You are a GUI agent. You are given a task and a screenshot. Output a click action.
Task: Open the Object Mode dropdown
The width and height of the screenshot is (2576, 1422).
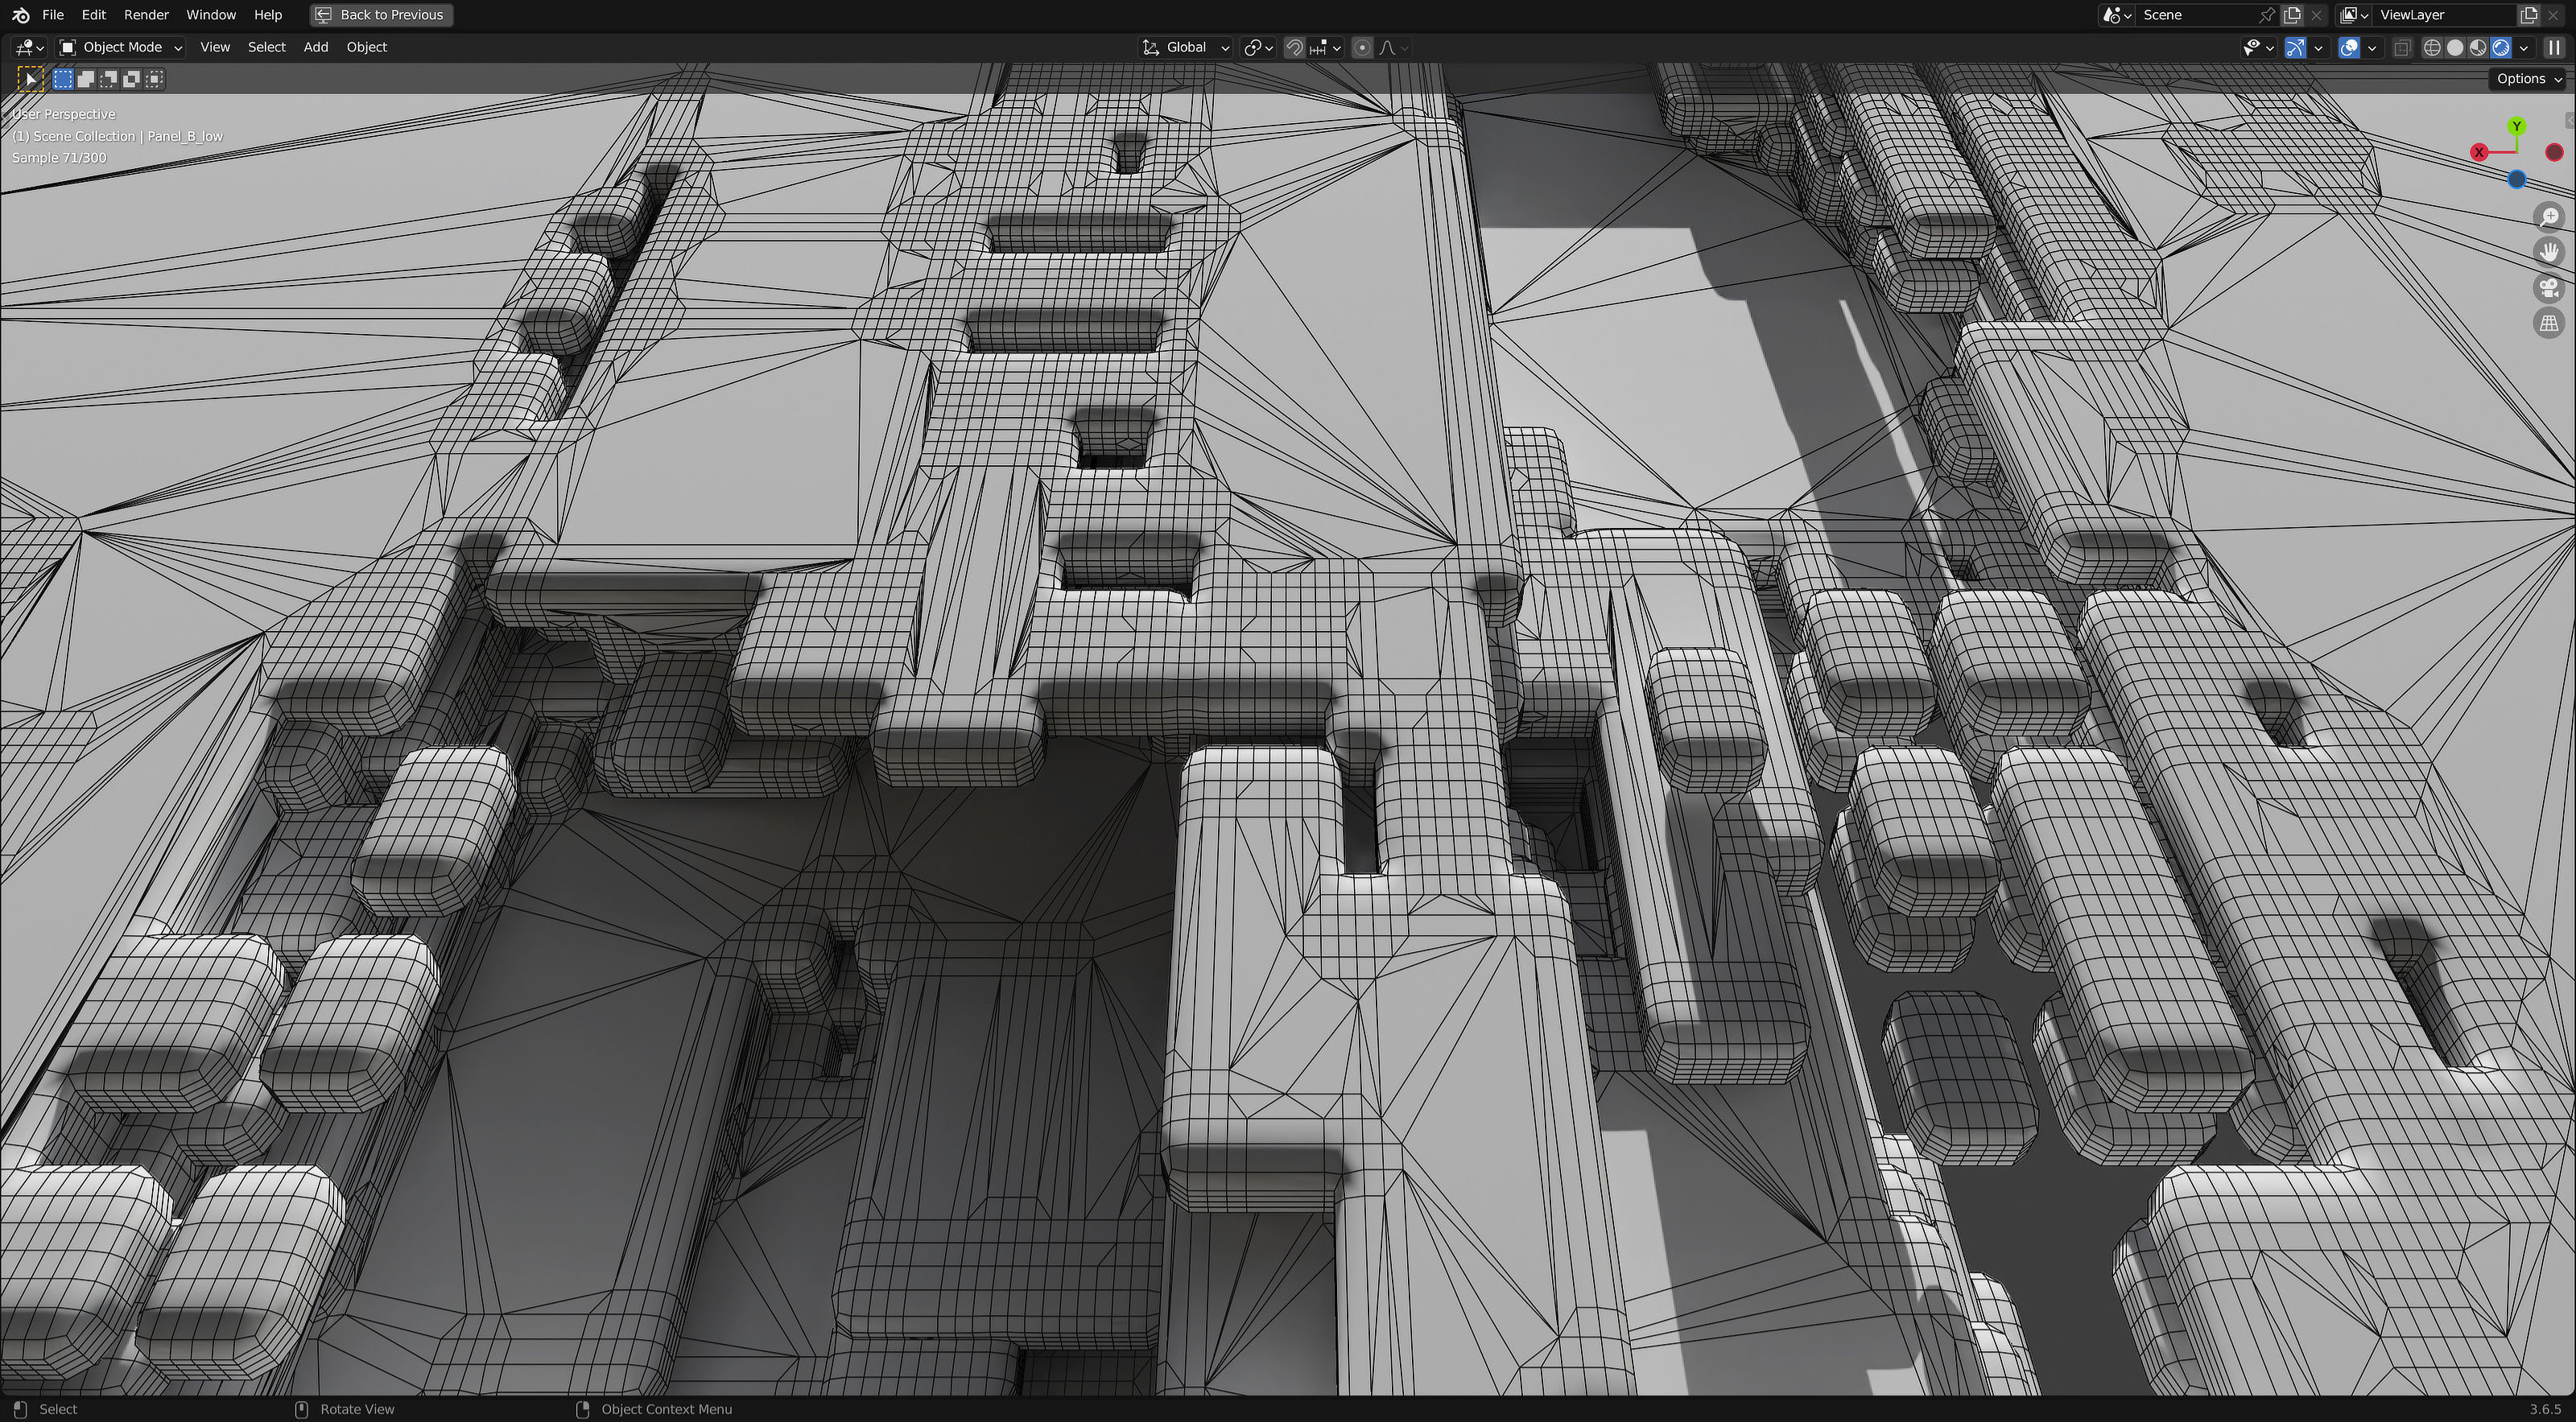(120, 47)
